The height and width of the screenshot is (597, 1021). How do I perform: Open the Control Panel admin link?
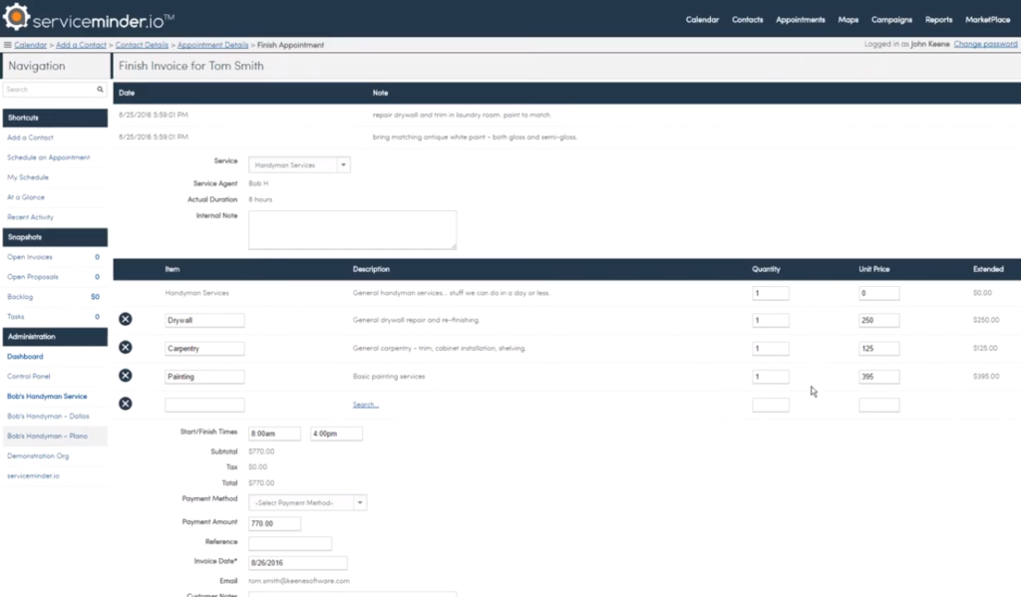tap(29, 377)
